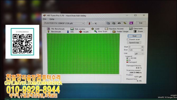Click the Start scan button

coord(134,36)
